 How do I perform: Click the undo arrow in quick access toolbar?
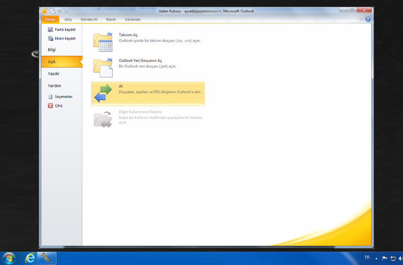click(60, 11)
